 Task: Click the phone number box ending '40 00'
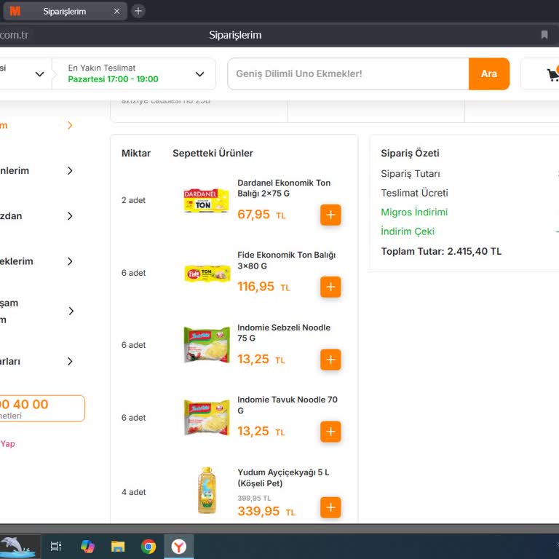pos(42,408)
